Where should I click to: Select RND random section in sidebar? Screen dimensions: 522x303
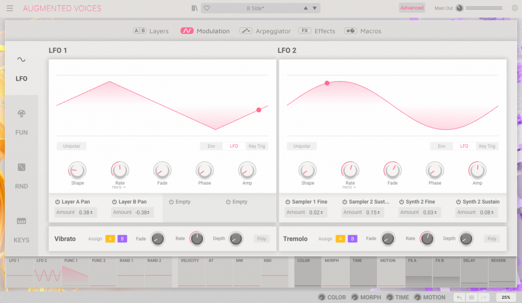(x=21, y=176)
